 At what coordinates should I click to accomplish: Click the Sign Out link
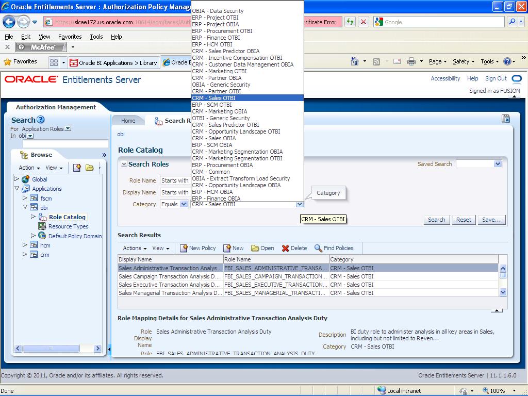496,78
